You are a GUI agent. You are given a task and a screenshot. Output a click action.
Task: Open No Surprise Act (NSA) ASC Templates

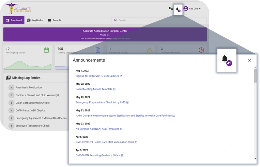tap(97, 129)
